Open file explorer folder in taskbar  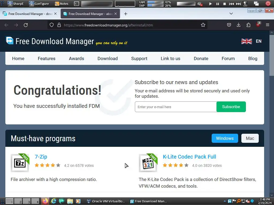tap(70, 201)
